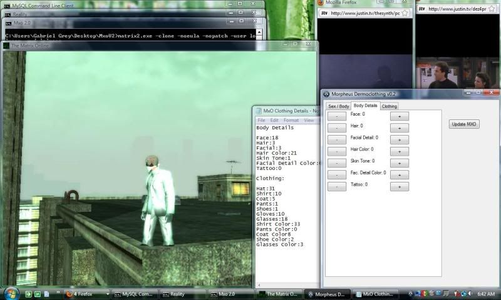The height and width of the screenshot is (300, 501).
Task: Switch to the Sex / Body tab
Action: tap(338, 106)
